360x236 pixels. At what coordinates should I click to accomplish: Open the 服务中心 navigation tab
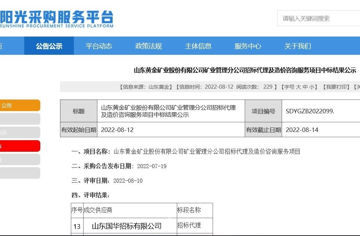pos(248,46)
